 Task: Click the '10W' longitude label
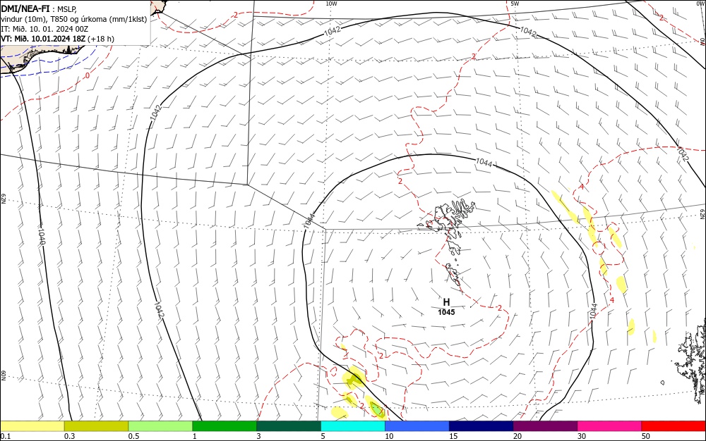coord(331,4)
